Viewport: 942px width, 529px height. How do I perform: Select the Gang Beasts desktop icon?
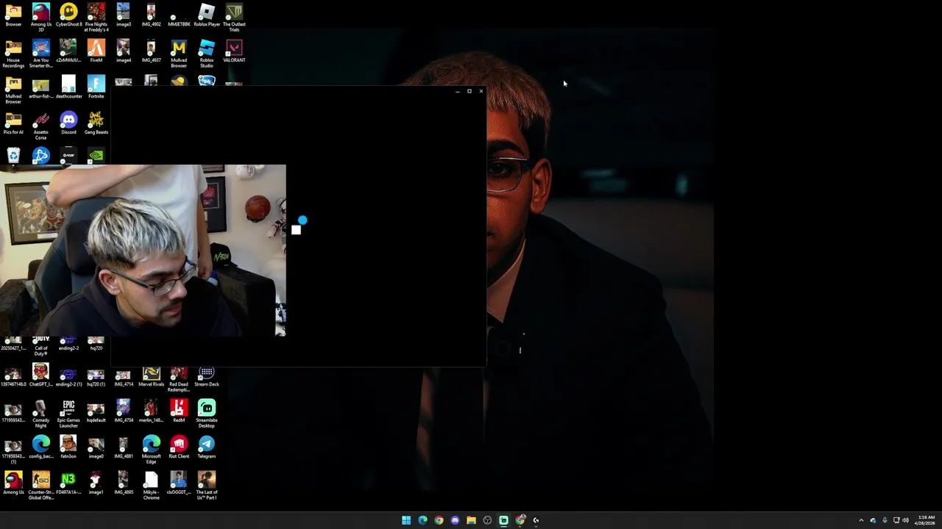point(96,123)
